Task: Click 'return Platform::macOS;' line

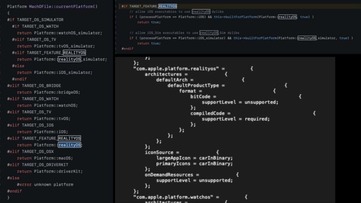Action: pyautogui.click(x=47, y=158)
